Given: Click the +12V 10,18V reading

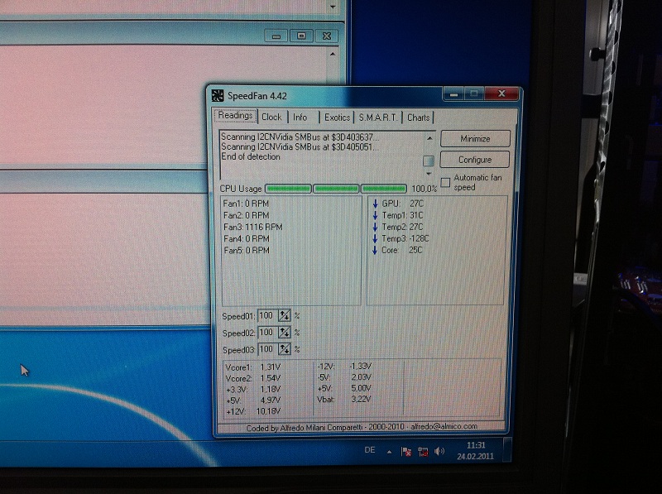Looking at the screenshot, I should (x=253, y=411).
